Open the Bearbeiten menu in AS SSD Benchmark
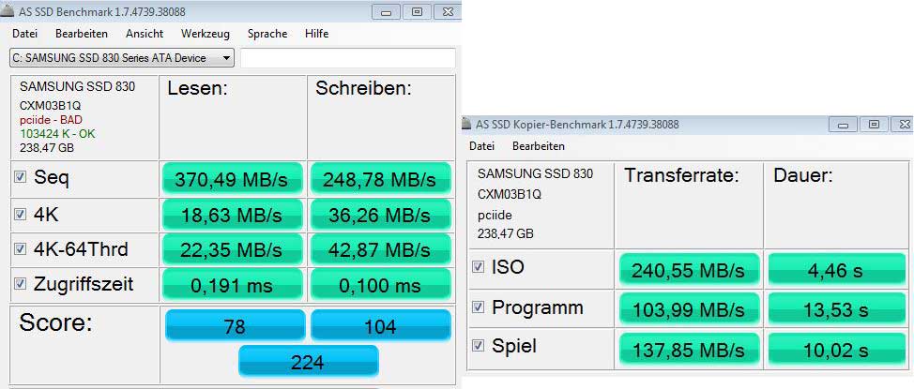The image size is (914, 389). coord(82,34)
